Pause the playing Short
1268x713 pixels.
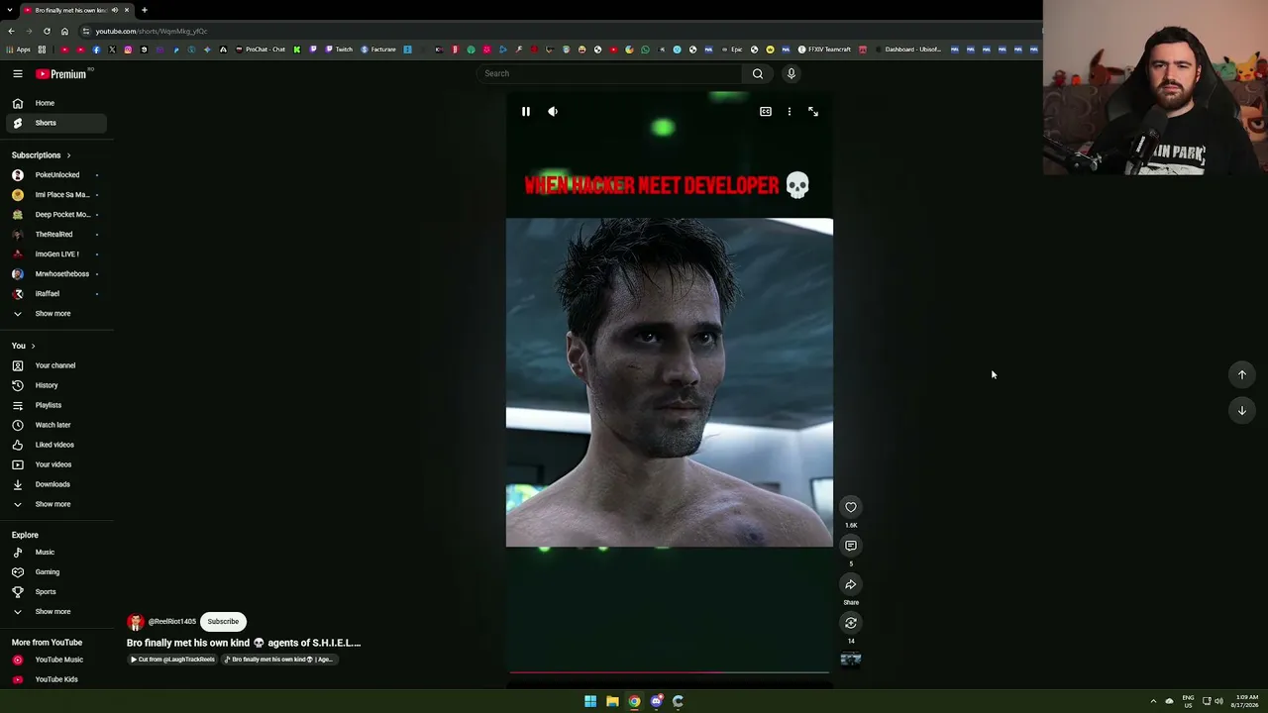pyautogui.click(x=526, y=112)
